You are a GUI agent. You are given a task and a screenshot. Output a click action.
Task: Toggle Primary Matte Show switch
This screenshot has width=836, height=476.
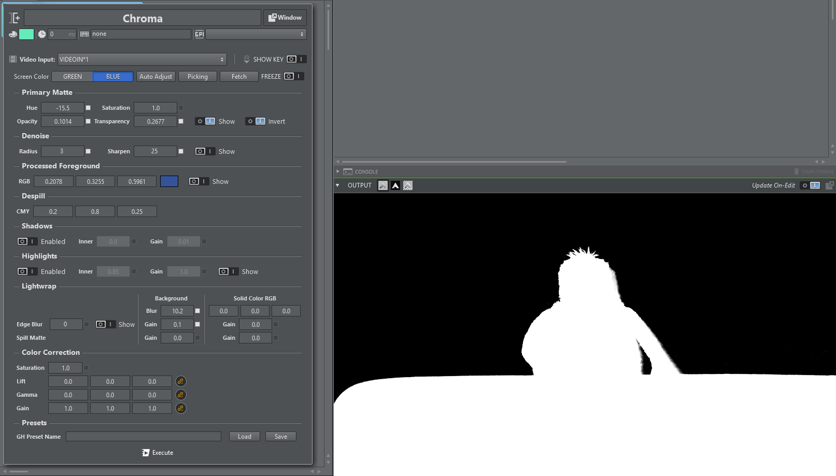[205, 121]
